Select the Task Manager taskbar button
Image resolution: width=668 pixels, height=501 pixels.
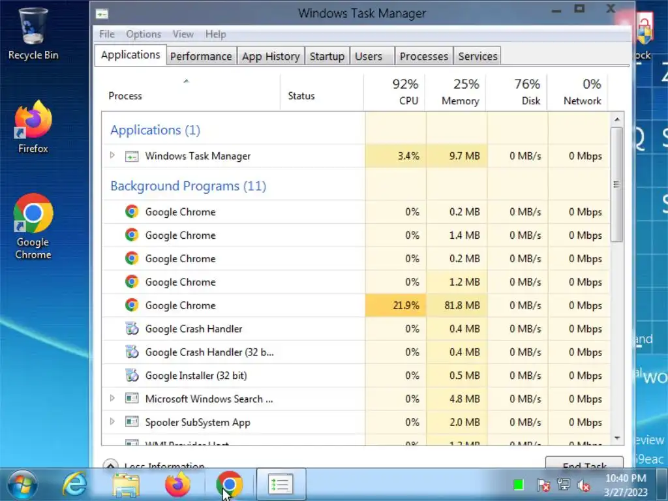tap(281, 485)
